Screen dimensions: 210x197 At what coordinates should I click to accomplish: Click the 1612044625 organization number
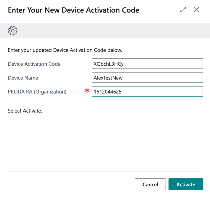[107, 92]
